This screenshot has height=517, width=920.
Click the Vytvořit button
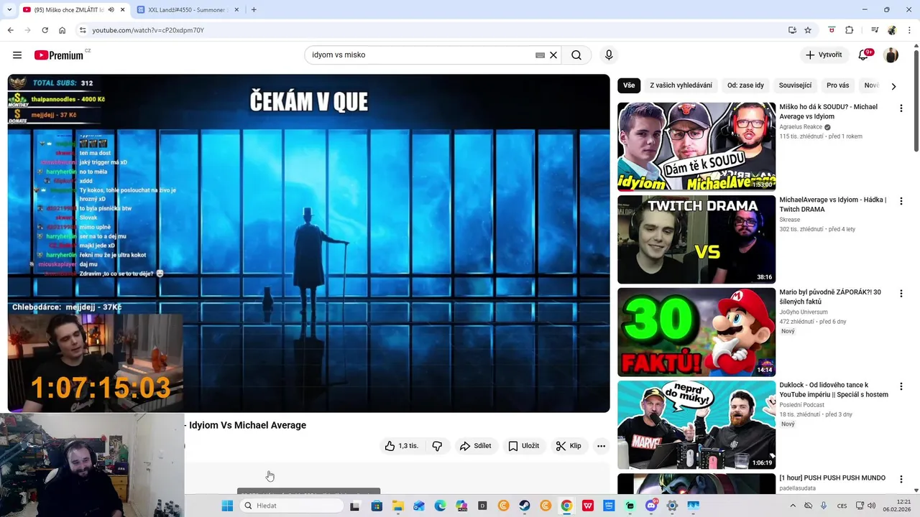824,55
